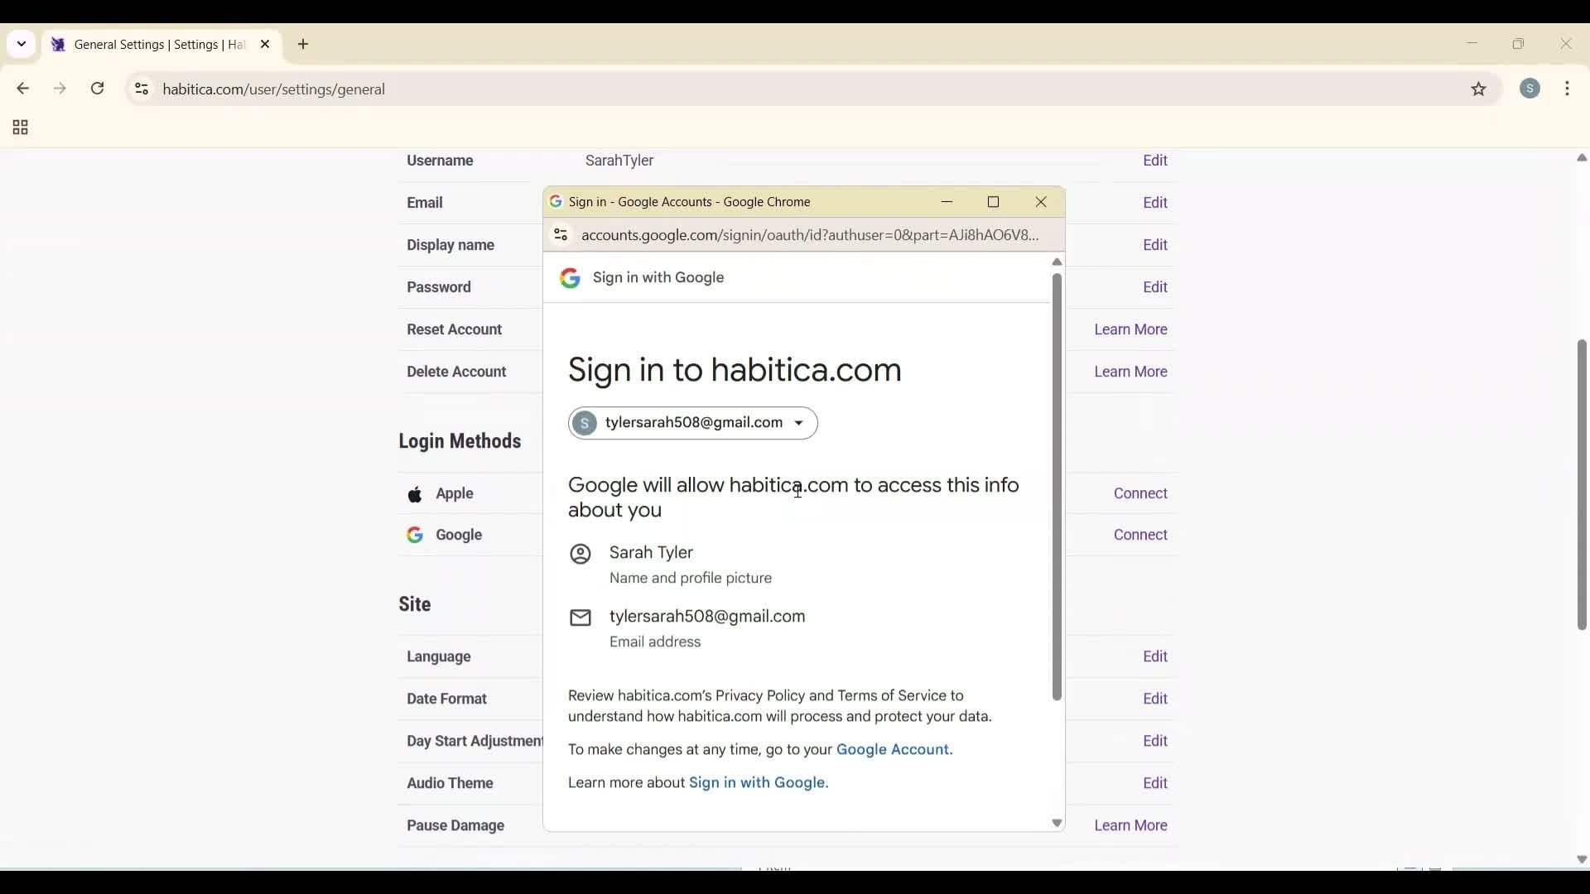Expand the Google account chooser dropdown
This screenshot has width=1590, height=894.
(799, 423)
